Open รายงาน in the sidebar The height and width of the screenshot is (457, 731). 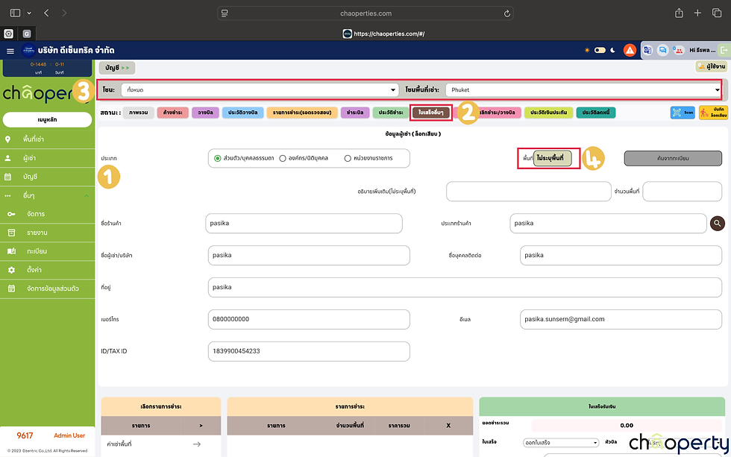(x=47, y=233)
